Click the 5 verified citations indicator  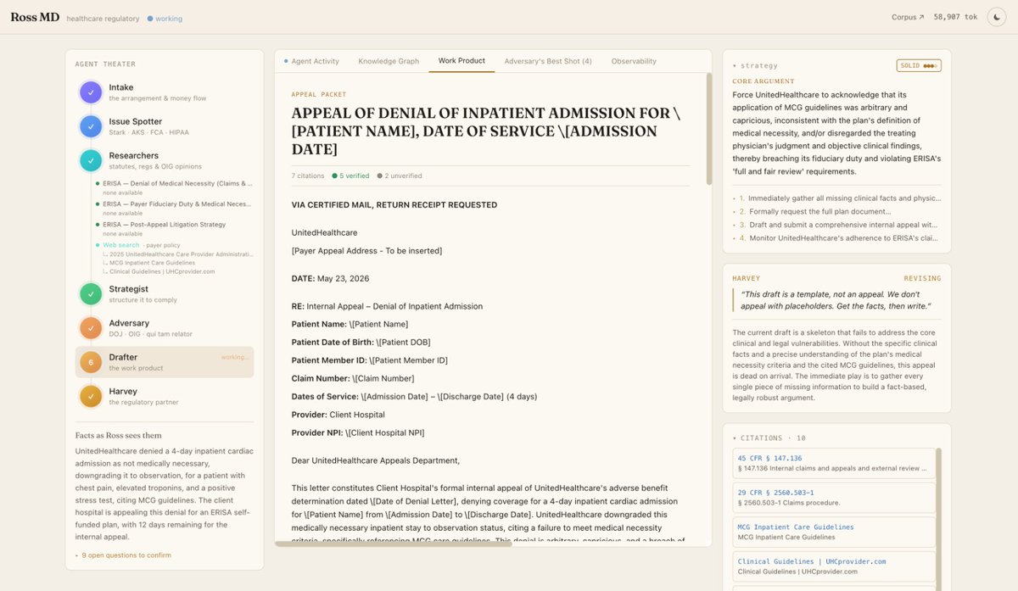click(x=351, y=176)
